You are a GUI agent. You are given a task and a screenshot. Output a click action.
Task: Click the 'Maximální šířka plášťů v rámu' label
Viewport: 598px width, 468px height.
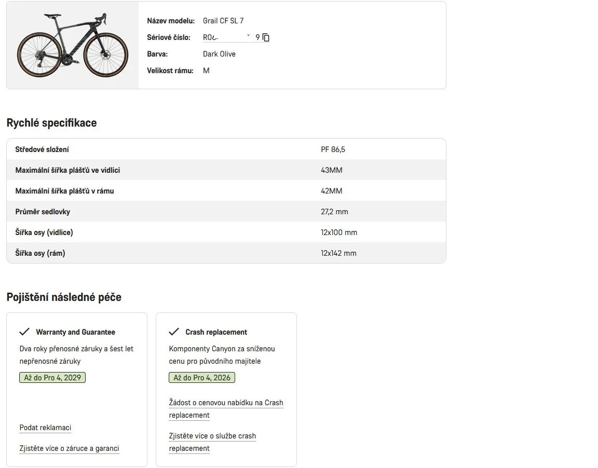pos(64,191)
